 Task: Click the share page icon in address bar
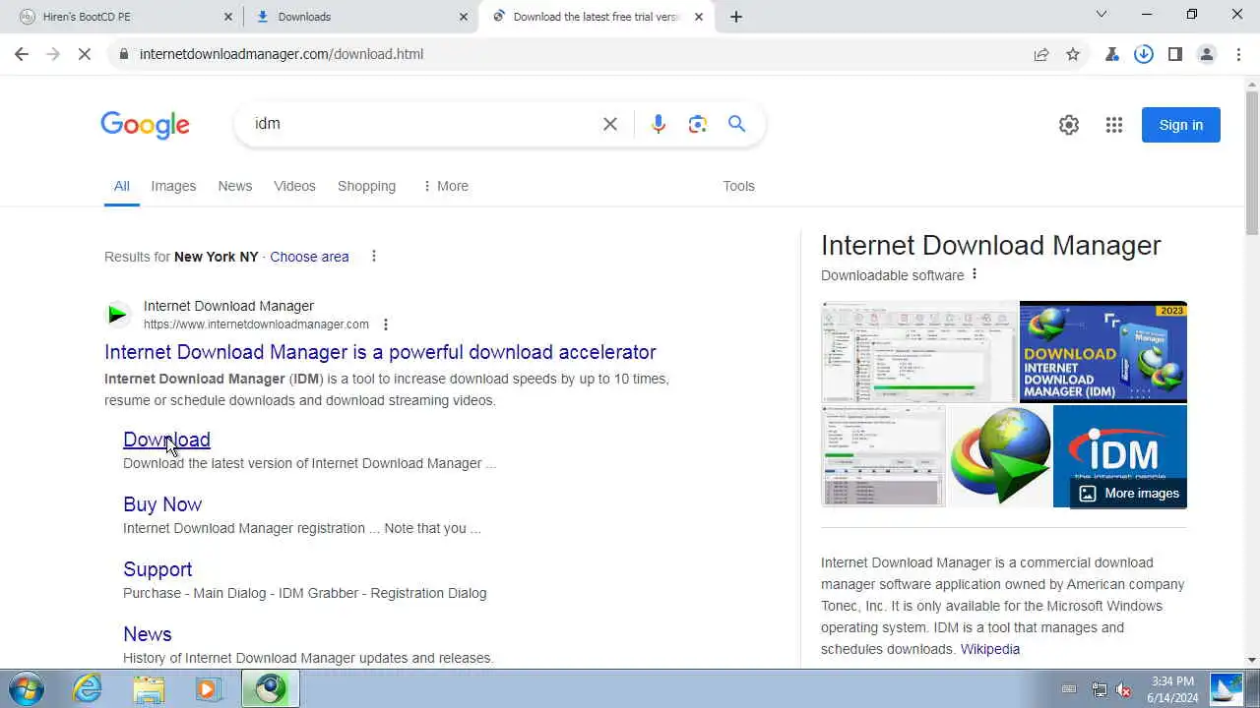(1041, 54)
